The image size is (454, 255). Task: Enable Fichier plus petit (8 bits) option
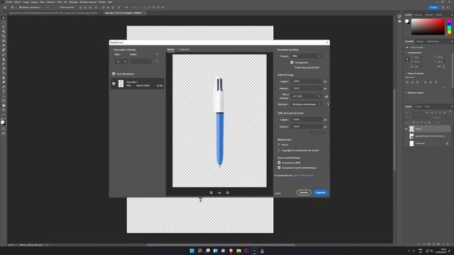pos(292,67)
